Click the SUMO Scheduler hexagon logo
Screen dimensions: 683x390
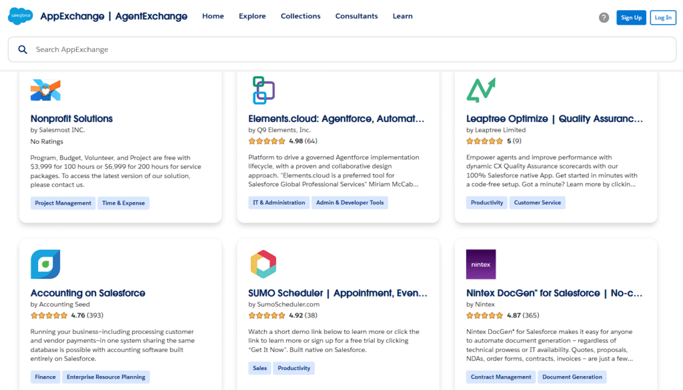coord(263,264)
